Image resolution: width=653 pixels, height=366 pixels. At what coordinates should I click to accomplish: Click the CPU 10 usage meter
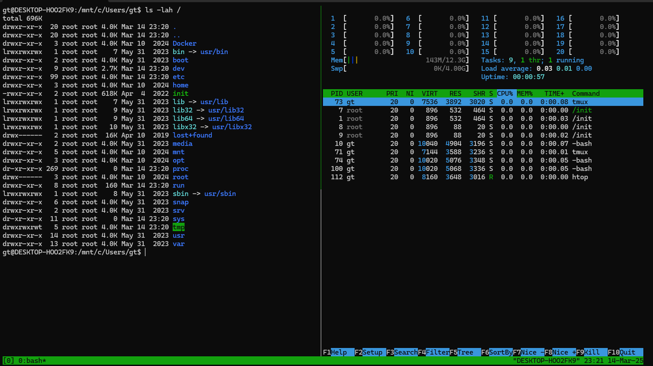[x=437, y=52]
